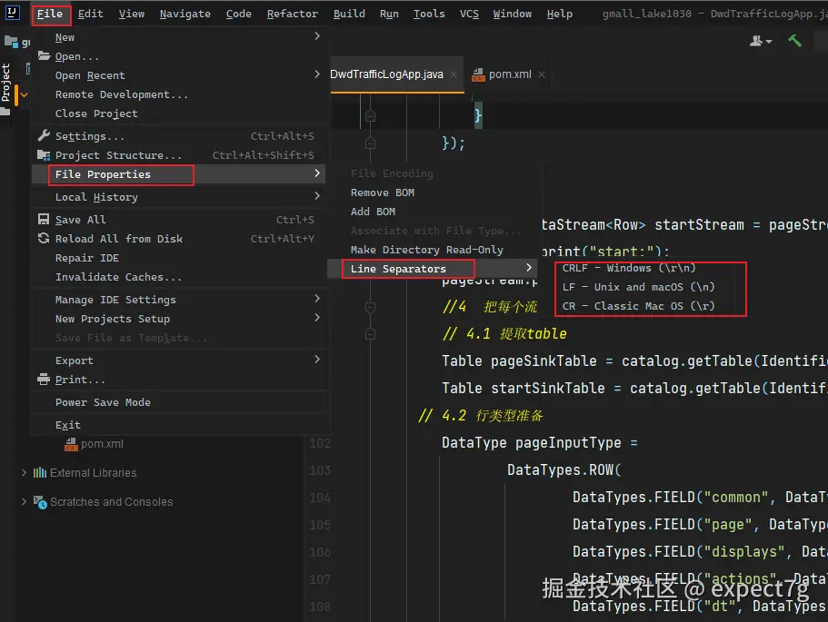Screen dimensions: 828x622
Task: Select pom.xml in the project tree
Action: (102, 444)
